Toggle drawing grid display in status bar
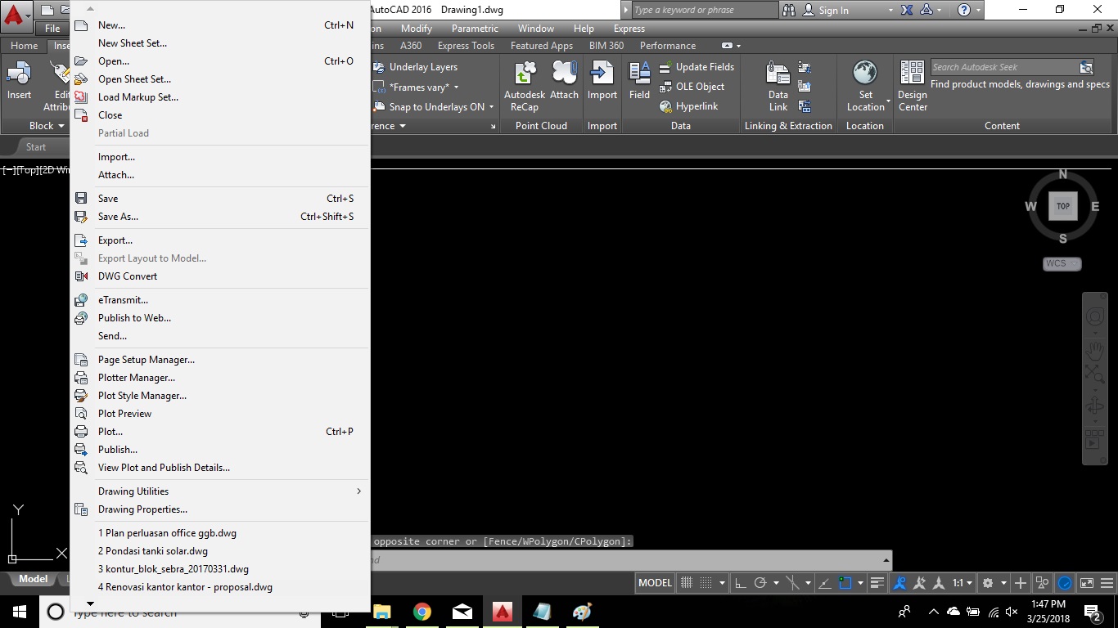Screen dimensions: 1118x628 click(x=687, y=583)
